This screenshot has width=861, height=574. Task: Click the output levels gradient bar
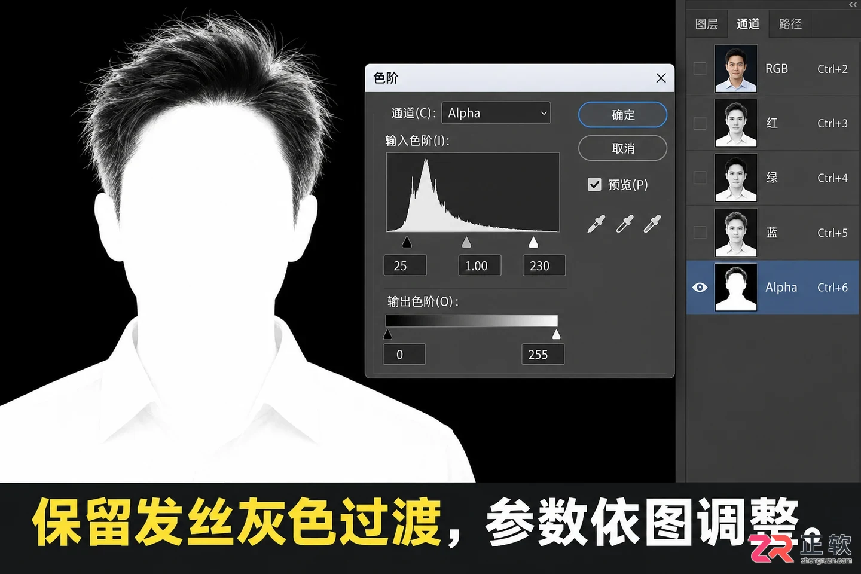(x=472, y=320)
